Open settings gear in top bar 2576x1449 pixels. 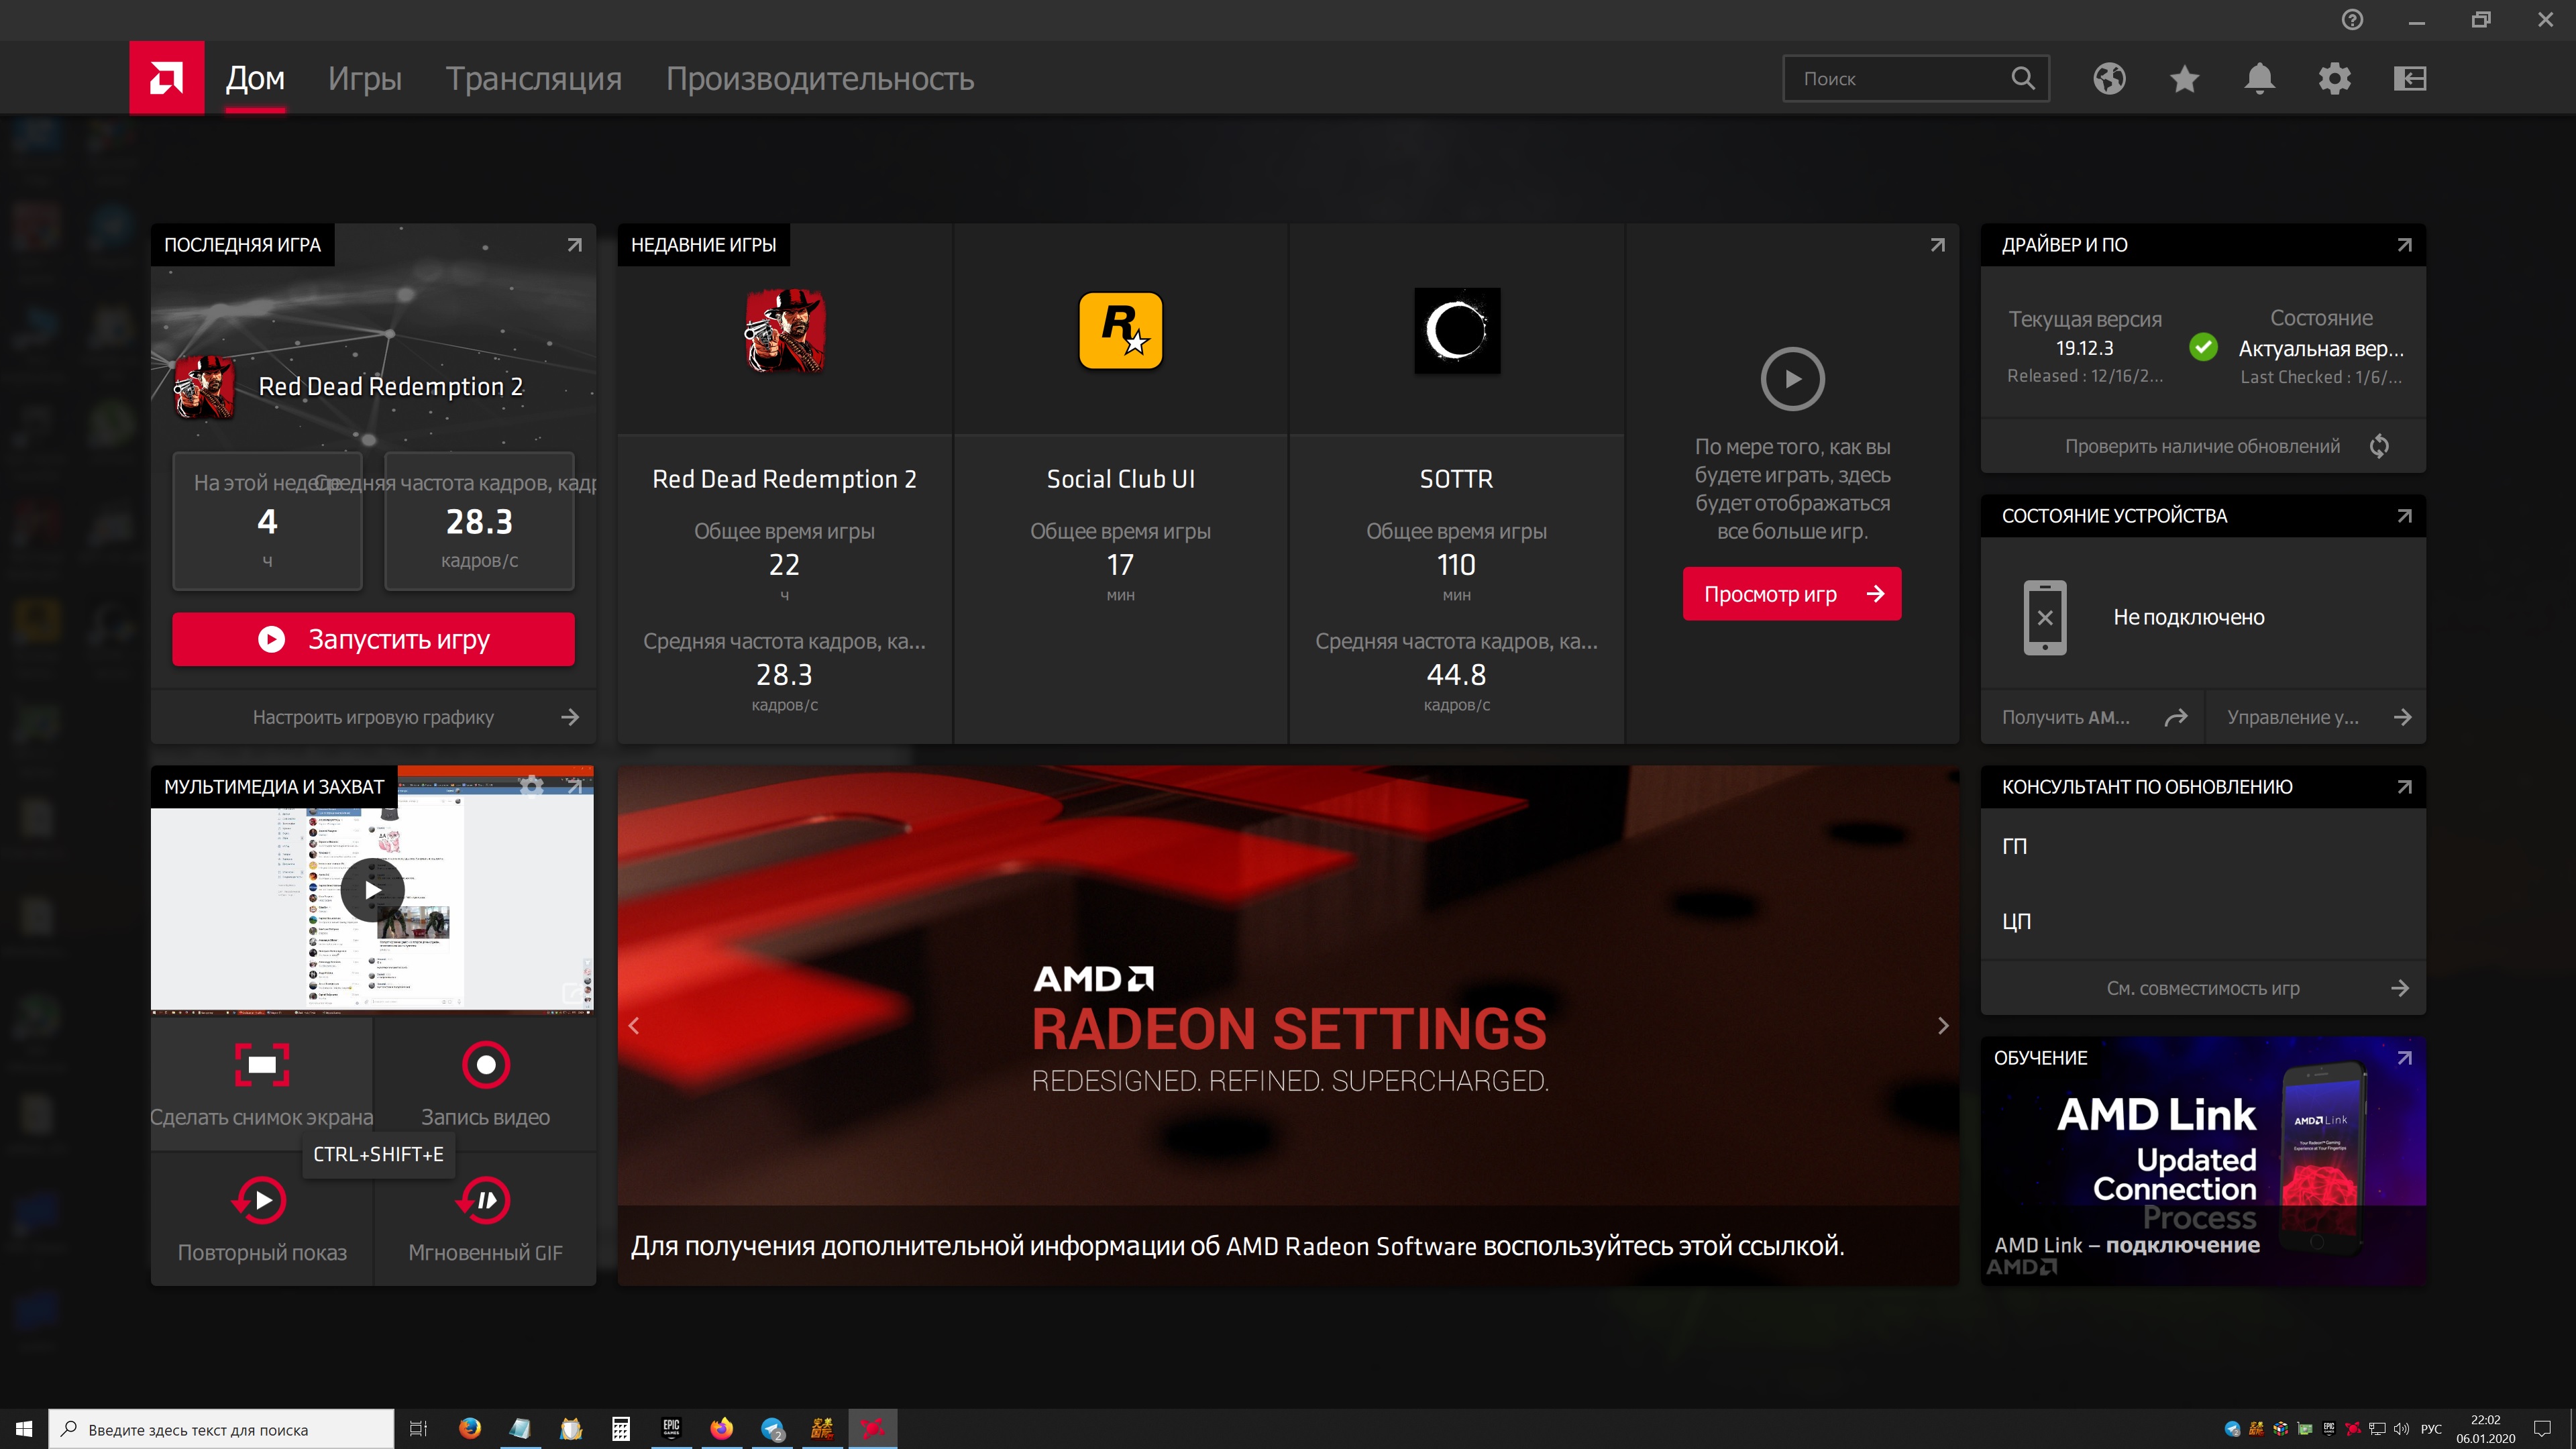[x=2334, y=78]
